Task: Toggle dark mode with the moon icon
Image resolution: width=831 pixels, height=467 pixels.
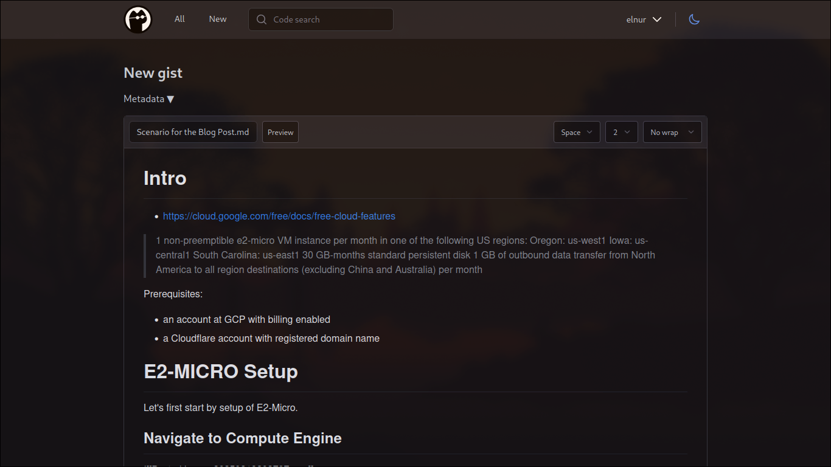Action: point(694,19)
